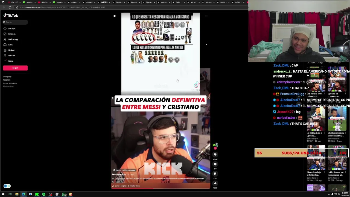Open the Upload page
This screenshot has width=350, height=197.
pyautogui.click(x=9, y=50)
